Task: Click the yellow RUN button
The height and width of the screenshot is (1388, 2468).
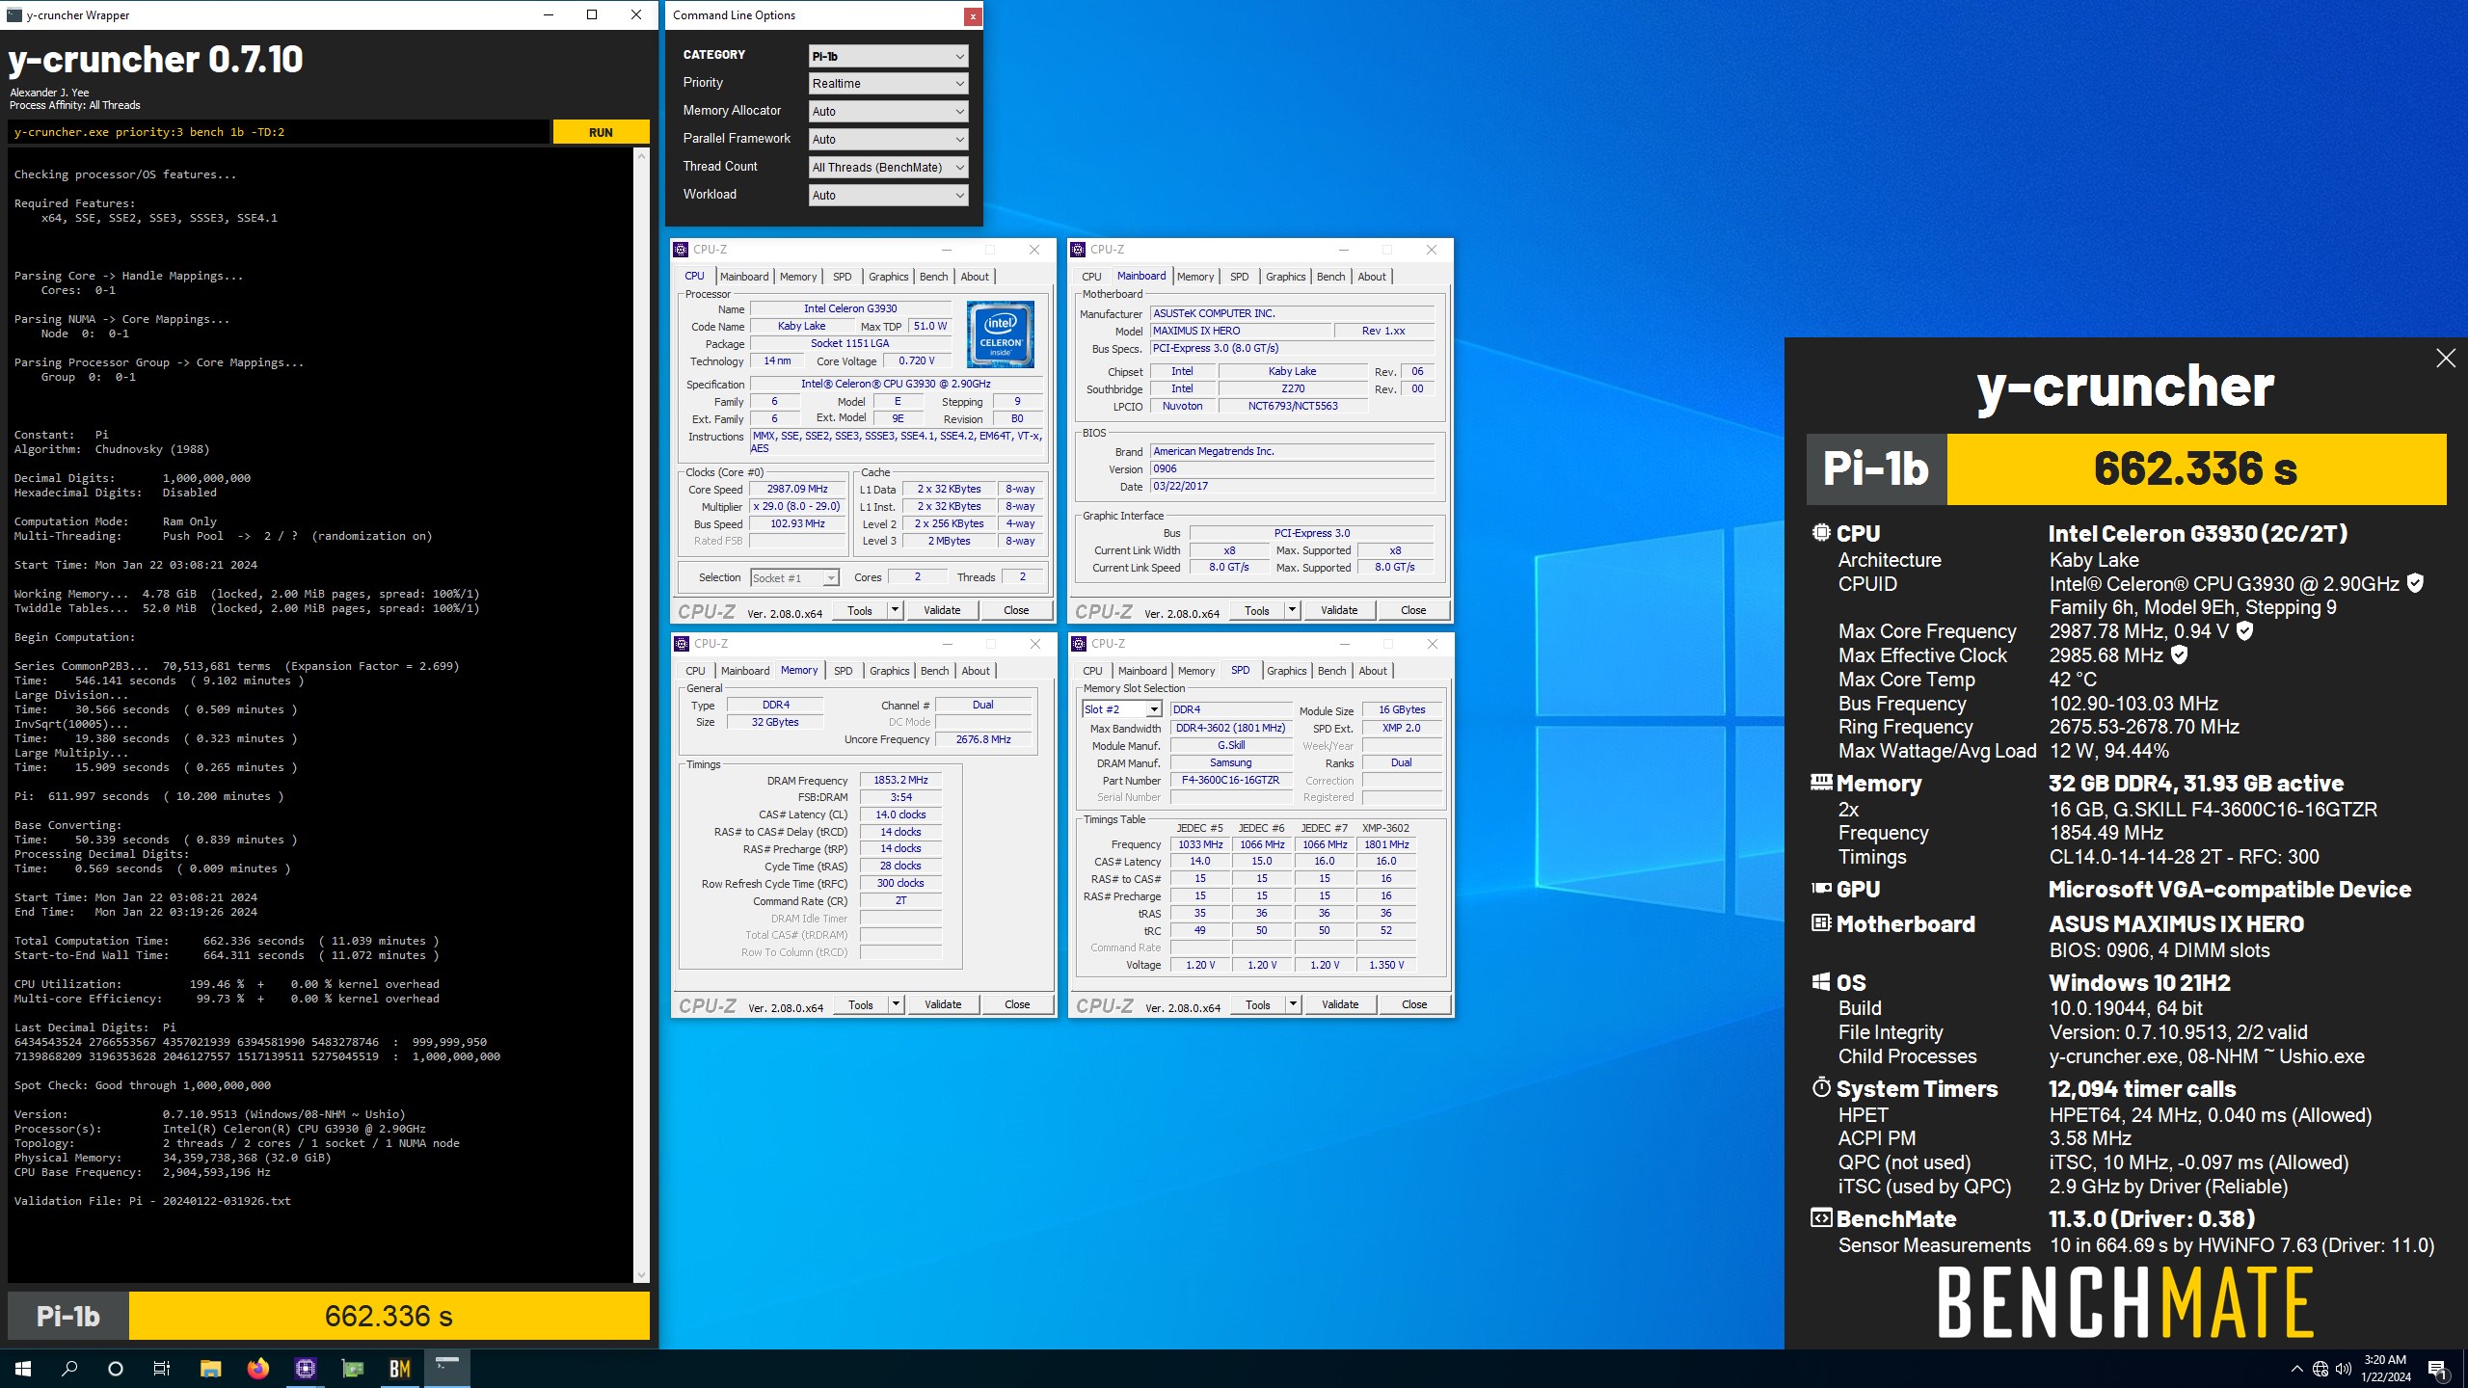Action: (x=601, y=132)
